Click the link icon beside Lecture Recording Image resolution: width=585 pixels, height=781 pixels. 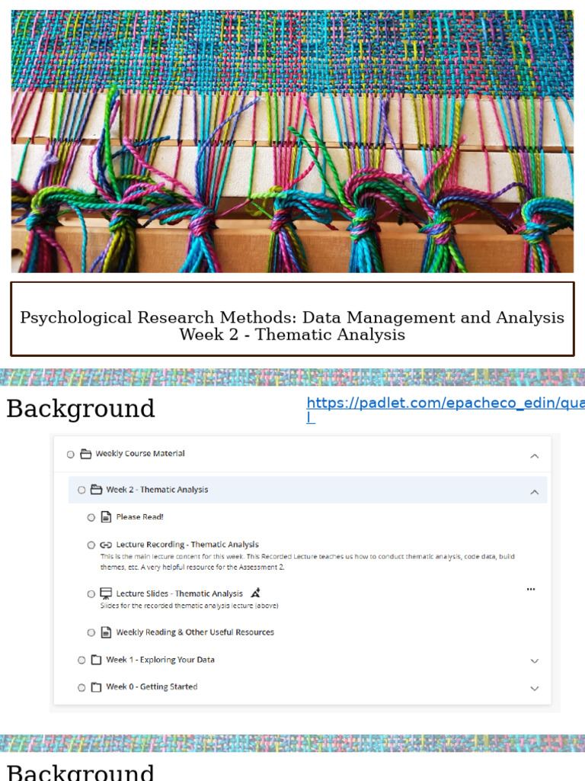[x=106, y=545]
